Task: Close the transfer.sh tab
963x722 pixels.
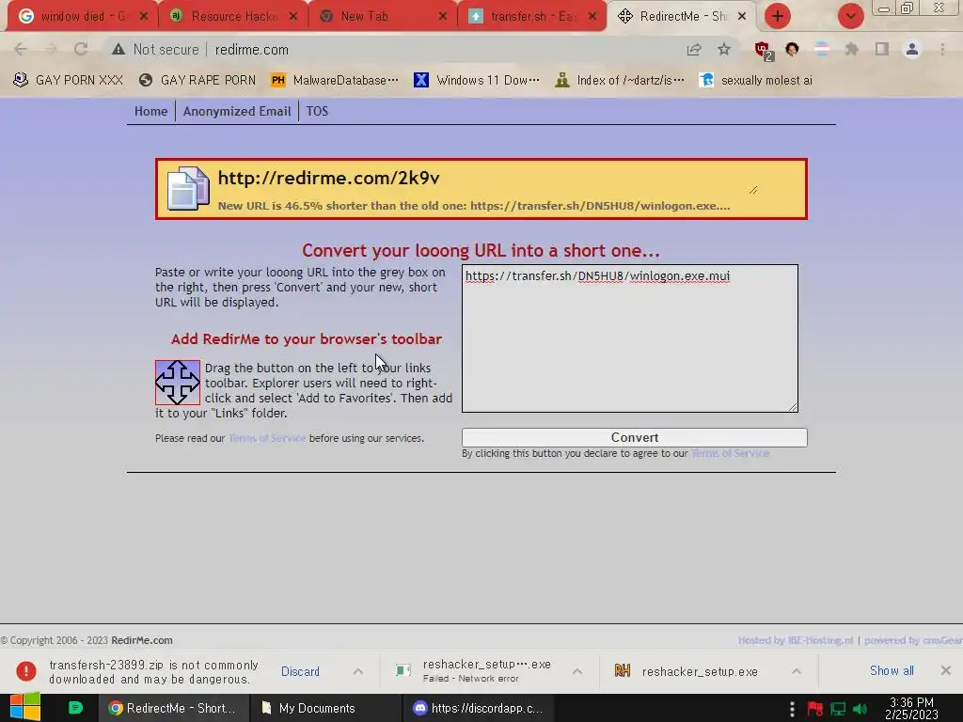Action: (x=592, y=17)
